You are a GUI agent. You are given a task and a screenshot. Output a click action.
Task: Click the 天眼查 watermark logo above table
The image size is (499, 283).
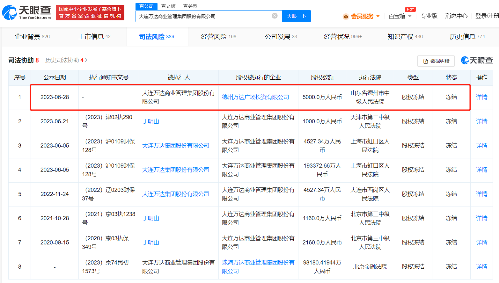(477, 60)
